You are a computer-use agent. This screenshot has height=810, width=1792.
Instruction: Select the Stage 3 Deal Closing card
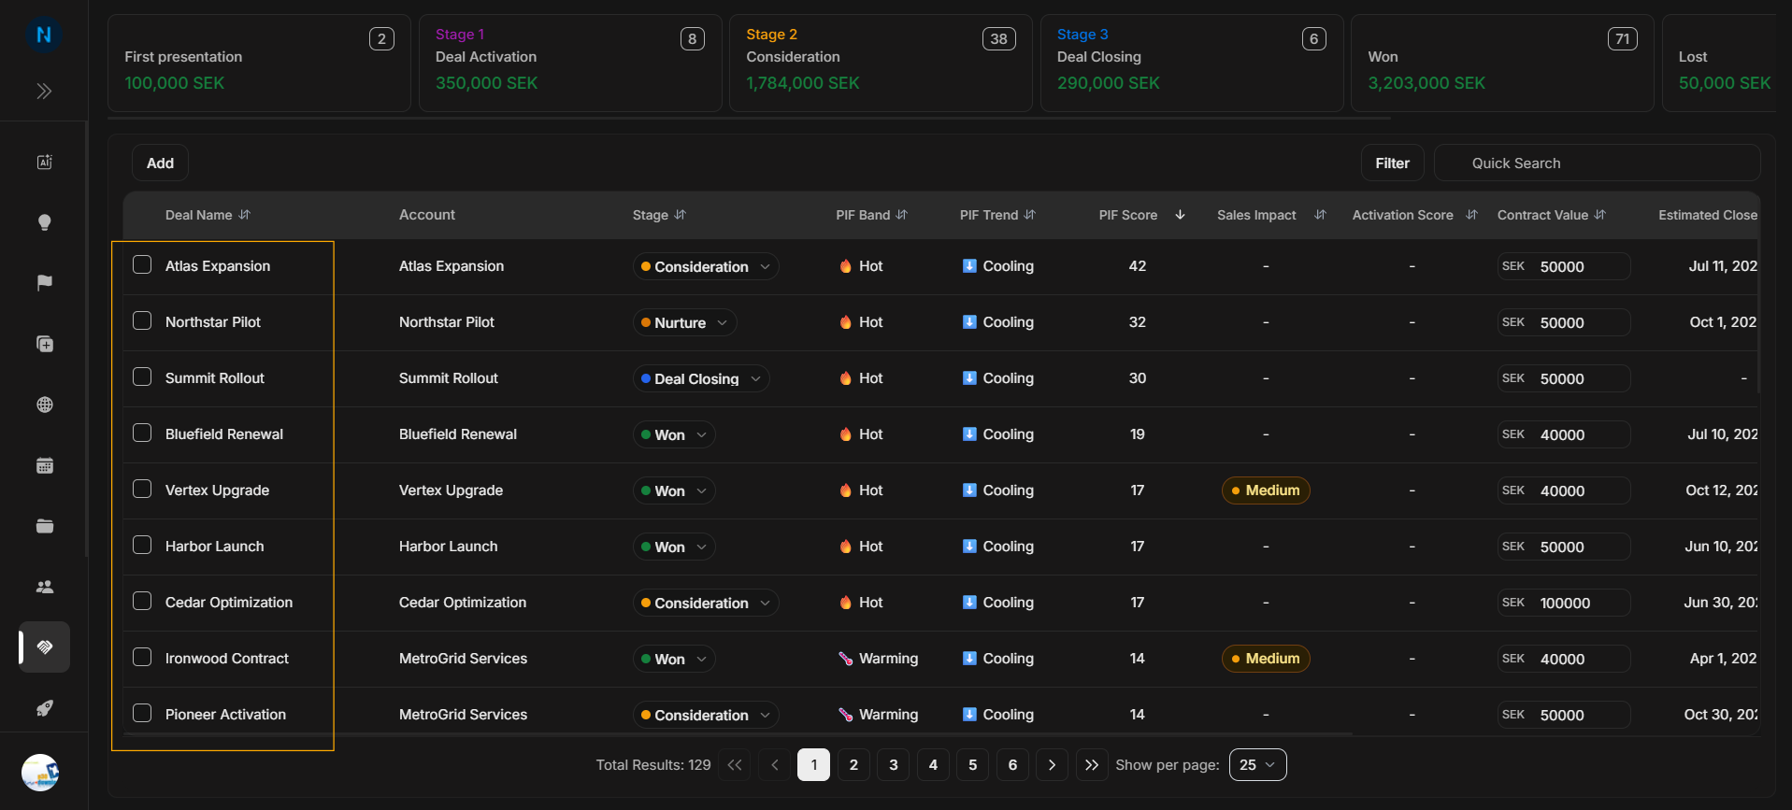click(x=1192, y=63)
